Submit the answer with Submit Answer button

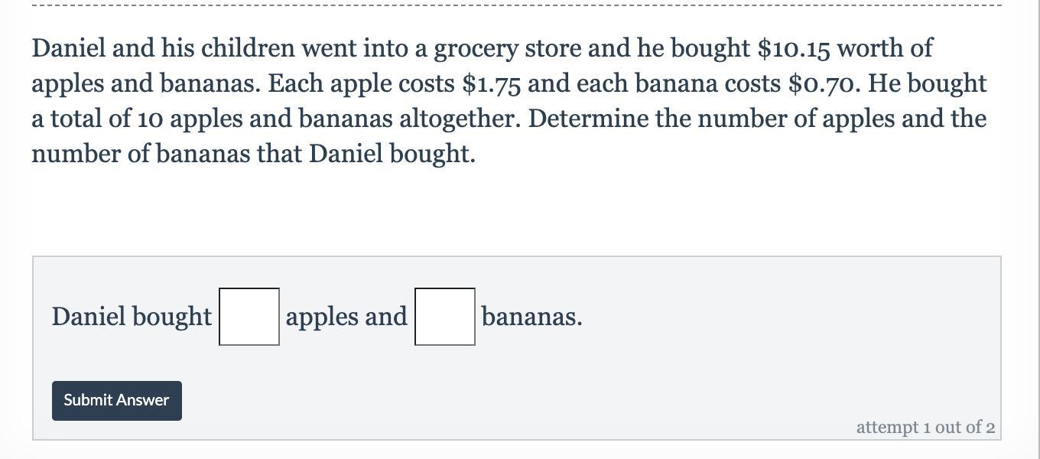coord(117,401)
